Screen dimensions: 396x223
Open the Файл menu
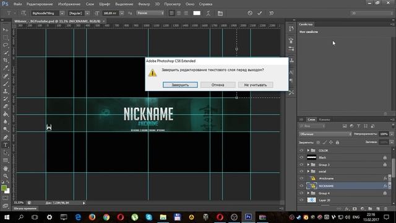(x=17, y=4)
